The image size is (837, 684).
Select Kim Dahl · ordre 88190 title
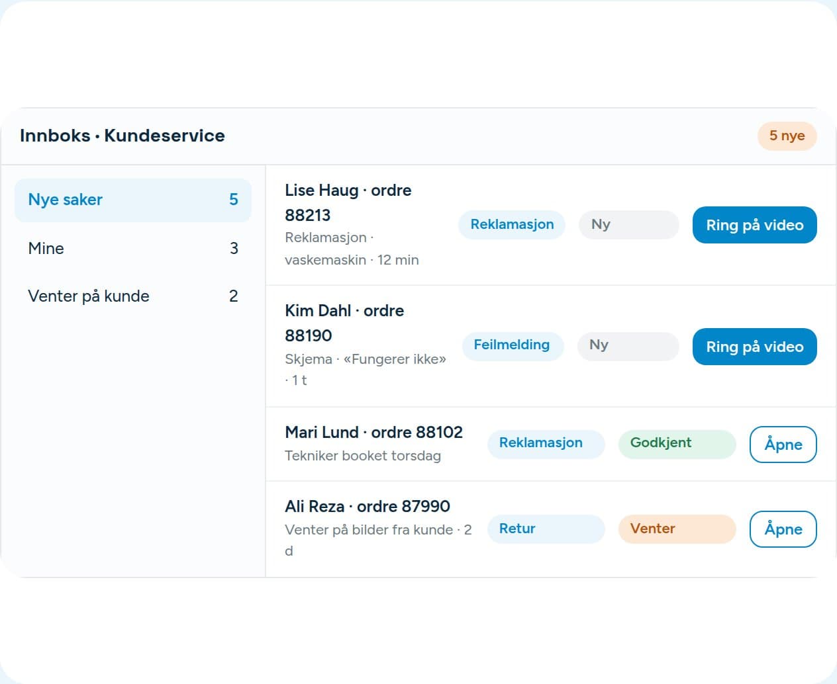pyautogui.click(x=344, y=323)
